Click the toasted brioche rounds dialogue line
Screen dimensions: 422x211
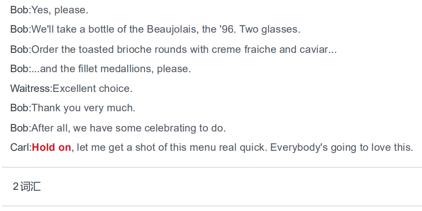[173, 50]
